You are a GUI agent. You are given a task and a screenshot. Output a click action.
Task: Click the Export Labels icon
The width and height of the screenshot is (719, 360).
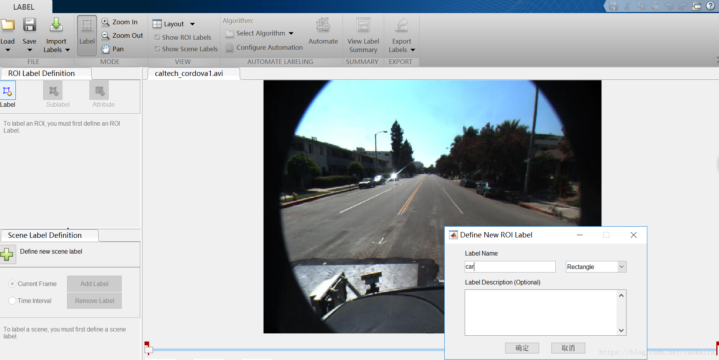(x=402, y=25)
